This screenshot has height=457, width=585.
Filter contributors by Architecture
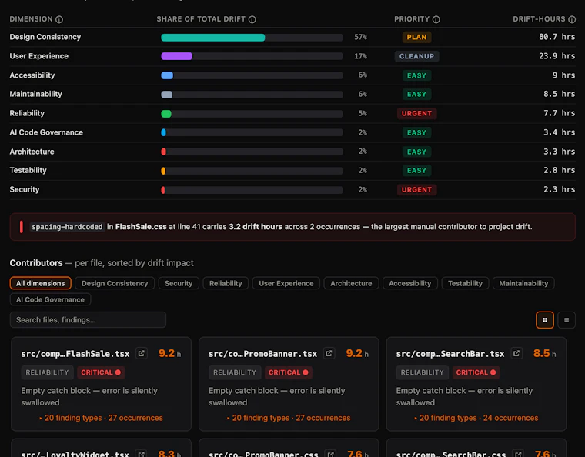coord(351,283)
